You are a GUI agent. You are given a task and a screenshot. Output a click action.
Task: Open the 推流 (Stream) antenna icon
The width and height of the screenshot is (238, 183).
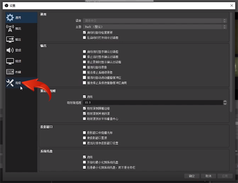click(x=10, y=29)
